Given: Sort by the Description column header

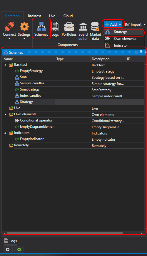Looking at the screenshot, I should (108, 59).
